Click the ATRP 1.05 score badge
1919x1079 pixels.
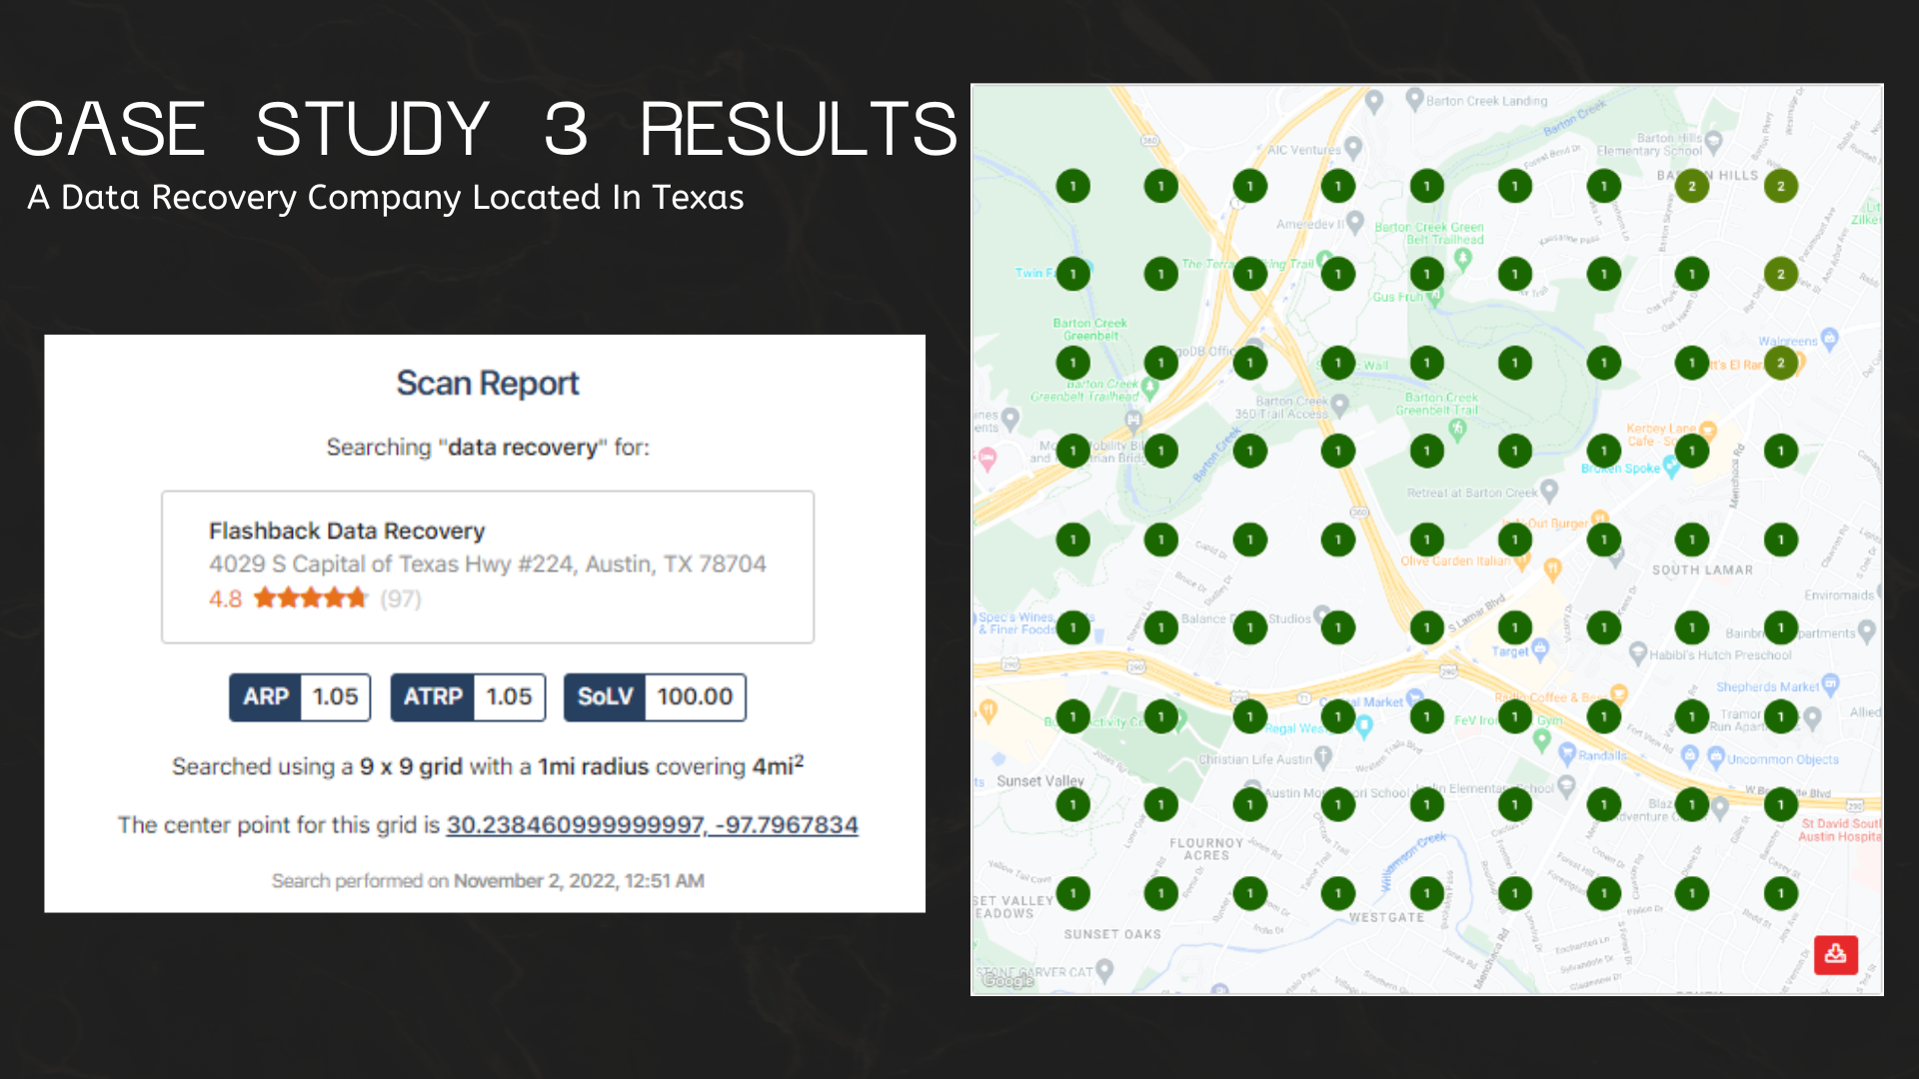point(468,696)
